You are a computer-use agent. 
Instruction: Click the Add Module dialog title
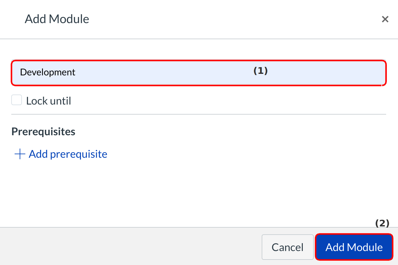click(57, 19)
